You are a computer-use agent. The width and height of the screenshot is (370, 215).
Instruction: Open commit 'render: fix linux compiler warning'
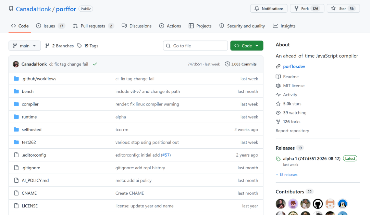147,104
